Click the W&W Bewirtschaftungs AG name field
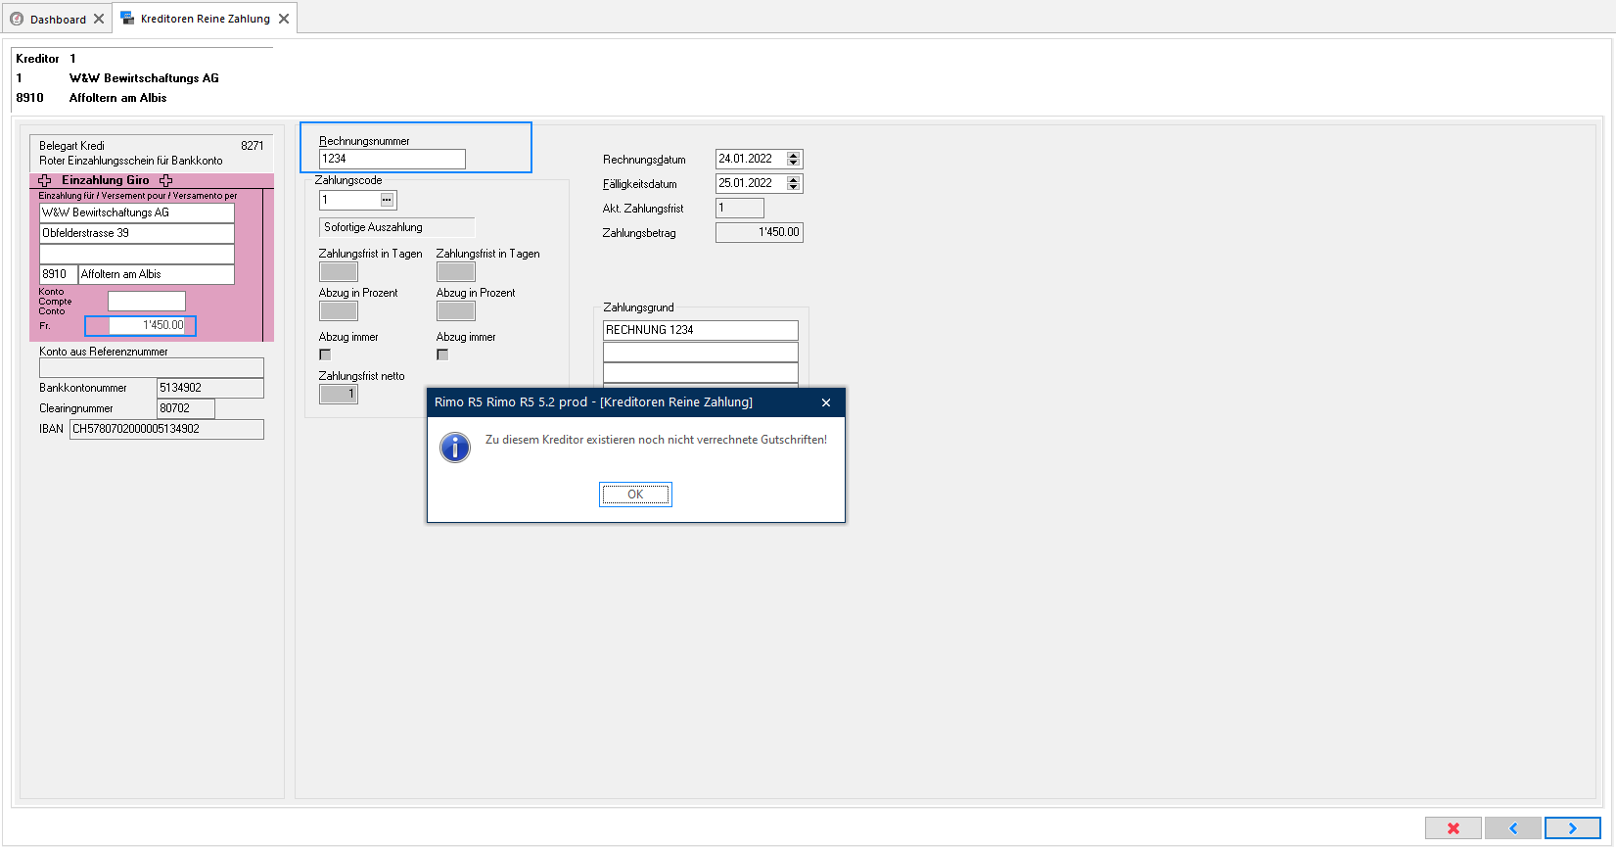 (x=137, y=212)
